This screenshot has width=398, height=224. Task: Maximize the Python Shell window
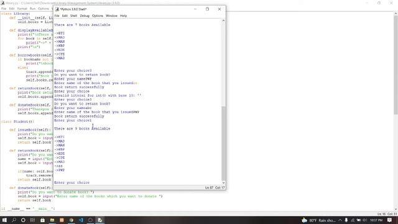(207, 9)
